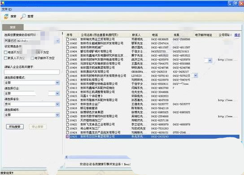Screen dimensions: 244x175
Task: Click the 联系人 column header
Action: [136, 35]
